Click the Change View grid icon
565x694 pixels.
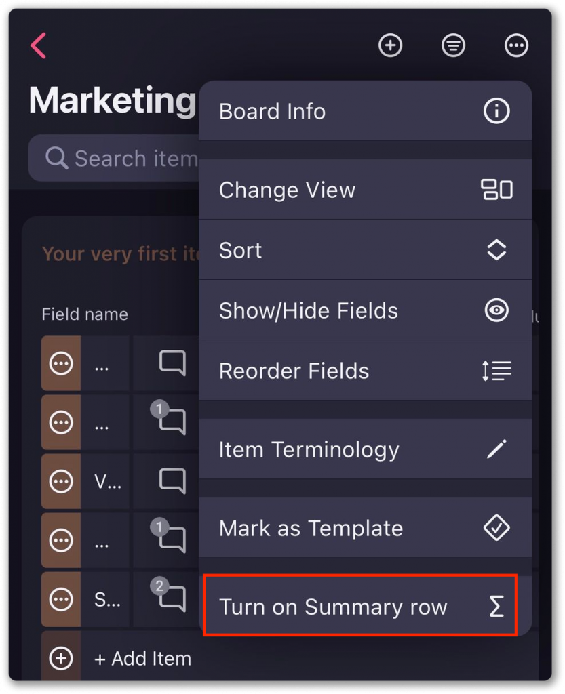coord(496,190)
